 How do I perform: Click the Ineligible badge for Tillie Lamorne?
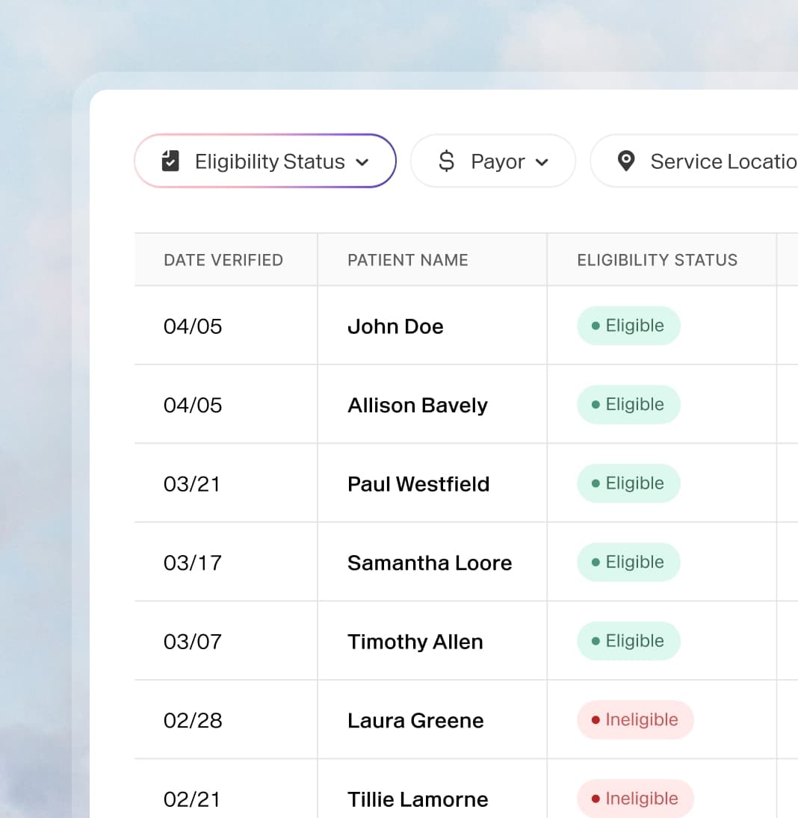pyautogui.click(x=635, y=799)
